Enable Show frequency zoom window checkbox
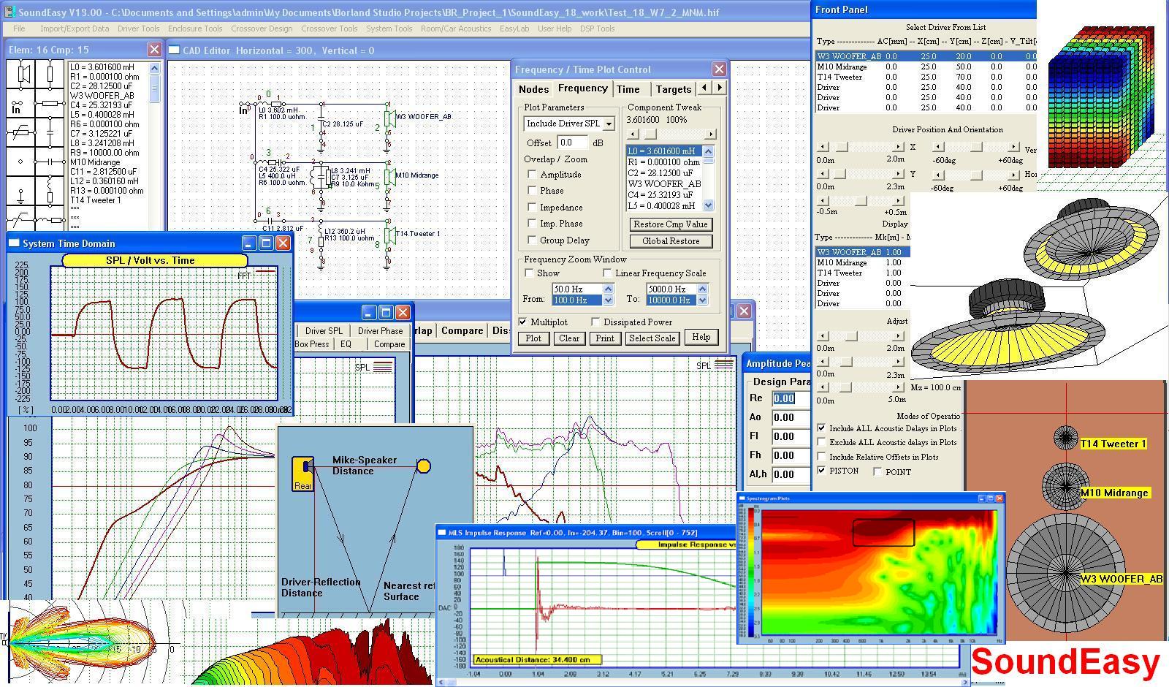This screenshot has height=687, width=1169. 529,273
